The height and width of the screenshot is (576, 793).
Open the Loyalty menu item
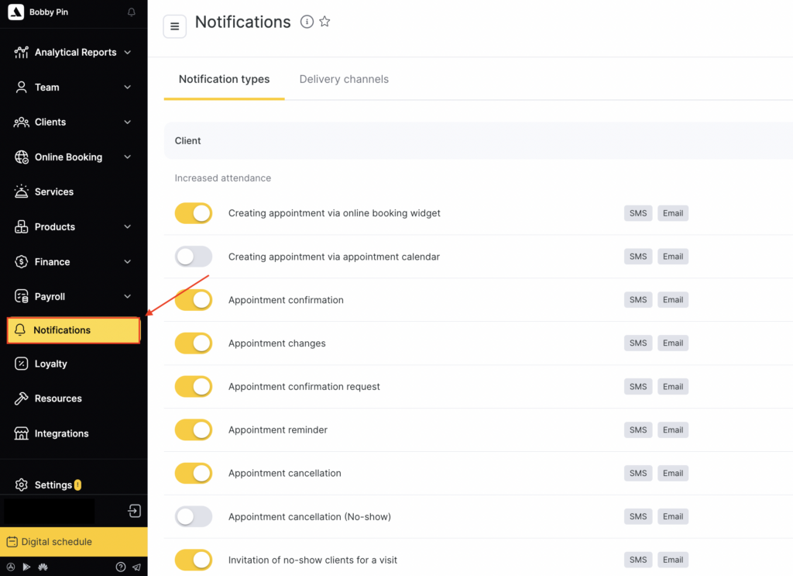point(51,364)
